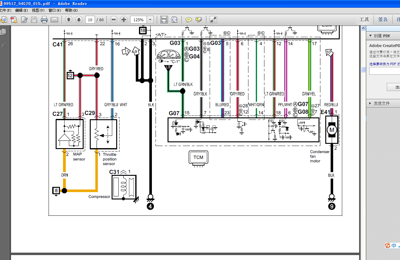This screenshot has width=400, height=260.
Task: Click the 'LT GRN/BLK' wire label
Action: coord(183,85)
